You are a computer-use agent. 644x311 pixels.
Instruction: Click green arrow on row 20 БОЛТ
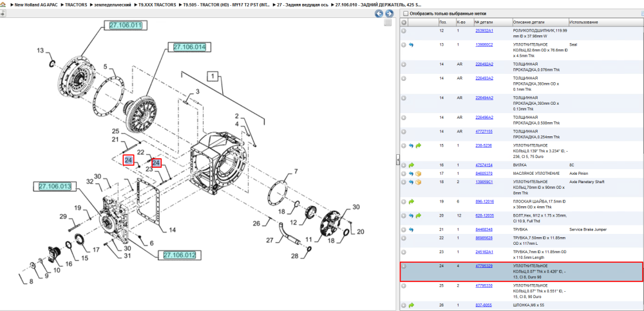(x=419, y=215)
